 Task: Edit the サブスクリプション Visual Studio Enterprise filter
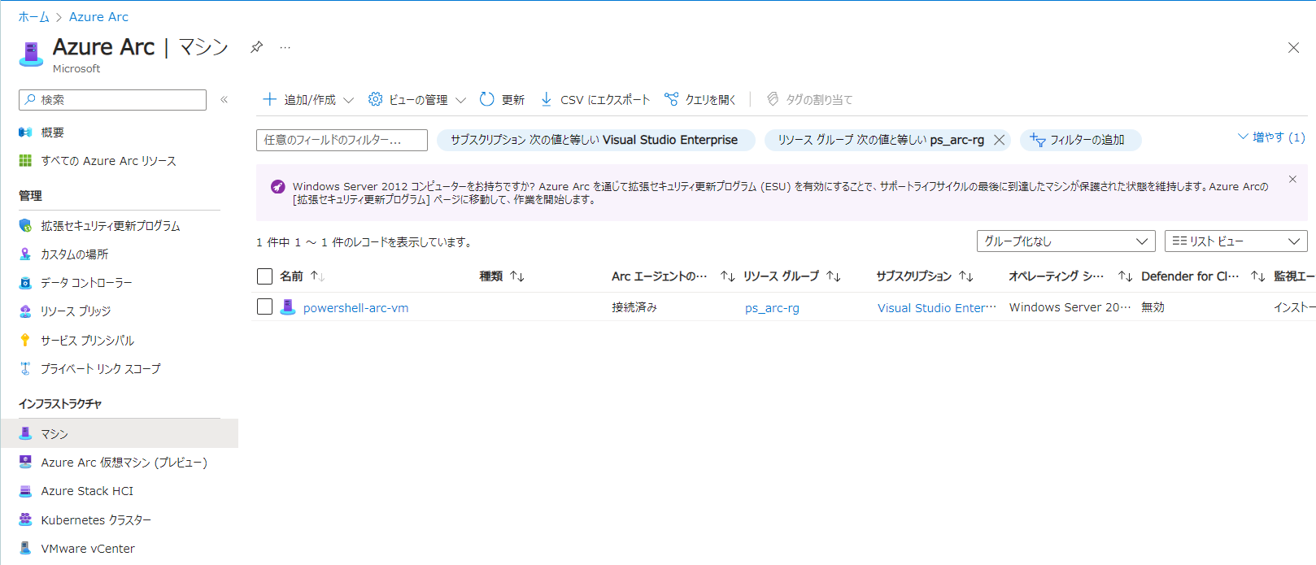pos(595,140)
